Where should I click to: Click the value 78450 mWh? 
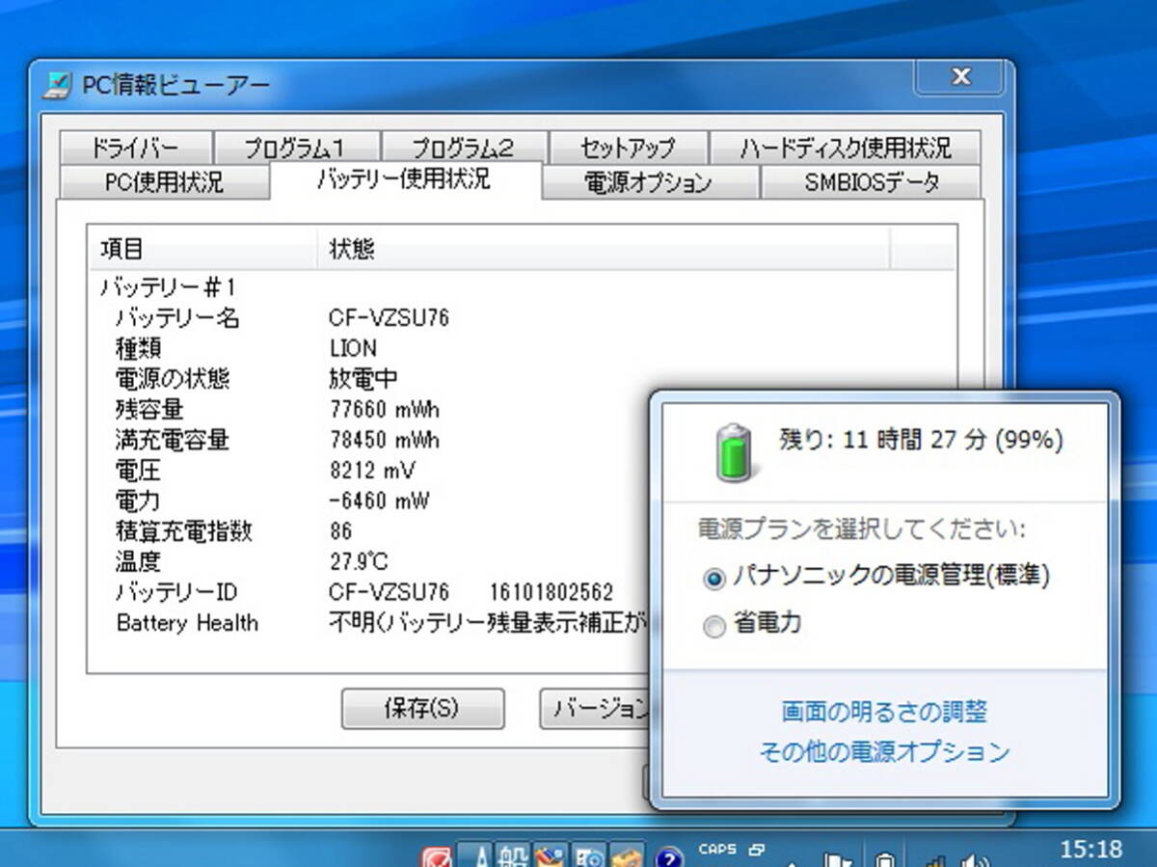click(384, 440)
